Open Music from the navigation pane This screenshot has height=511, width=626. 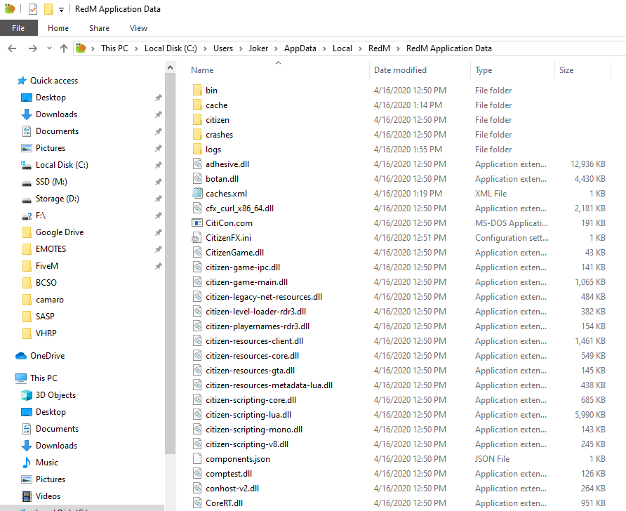click(47, 463)
